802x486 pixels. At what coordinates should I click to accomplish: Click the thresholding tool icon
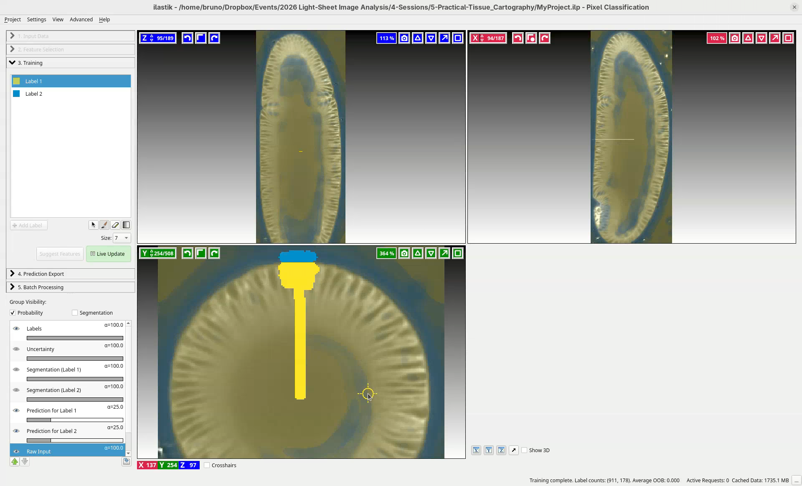pos(126,225)
